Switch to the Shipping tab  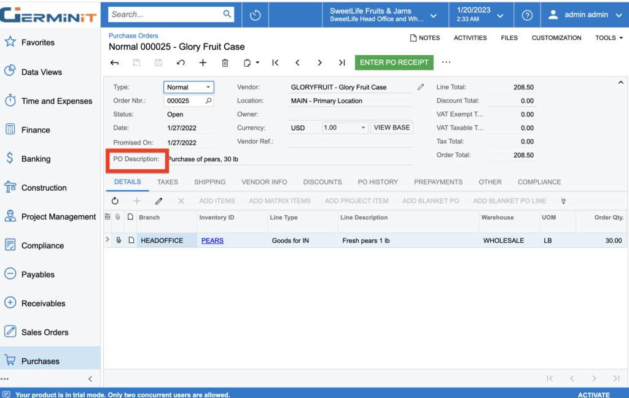[x=209, y=182]
